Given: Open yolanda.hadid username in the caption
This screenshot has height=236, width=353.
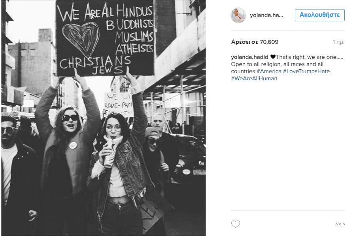Looking at the screenshot, I should (x=249, y=57).
